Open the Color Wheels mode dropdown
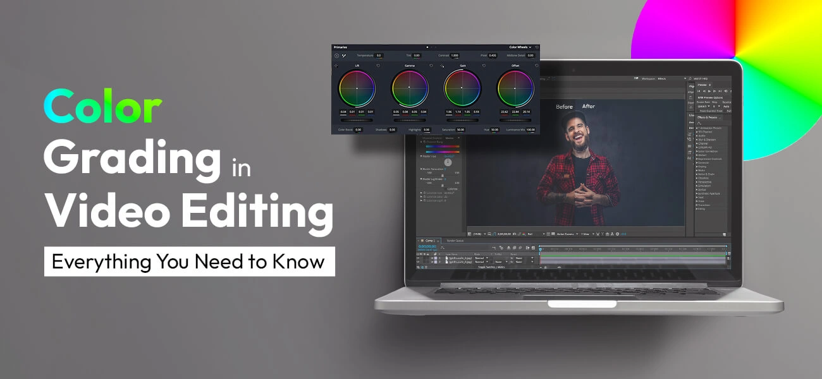Screen dimensions: 822x379 click(521, 47)
